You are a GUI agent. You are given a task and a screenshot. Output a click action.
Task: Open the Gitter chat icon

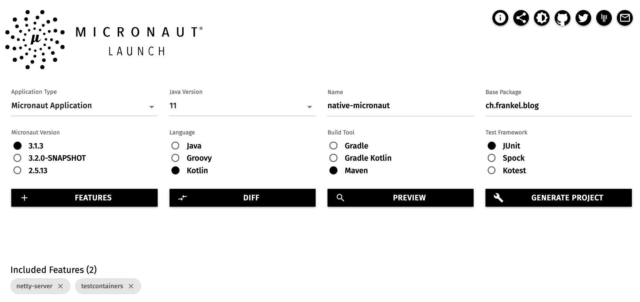tap(604, 18)
